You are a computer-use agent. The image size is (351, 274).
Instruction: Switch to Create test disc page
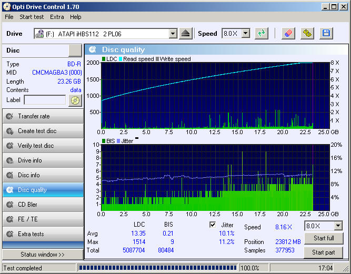click(43, 131)
